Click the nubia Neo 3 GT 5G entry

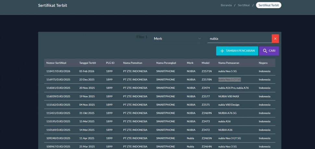tap(230, 138)
